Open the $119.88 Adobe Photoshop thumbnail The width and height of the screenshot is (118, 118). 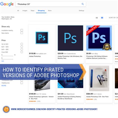pos(42,38)
